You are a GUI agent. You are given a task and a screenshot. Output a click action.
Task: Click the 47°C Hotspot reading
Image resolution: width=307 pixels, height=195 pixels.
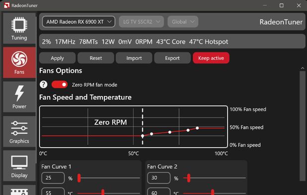pos(209,42)
